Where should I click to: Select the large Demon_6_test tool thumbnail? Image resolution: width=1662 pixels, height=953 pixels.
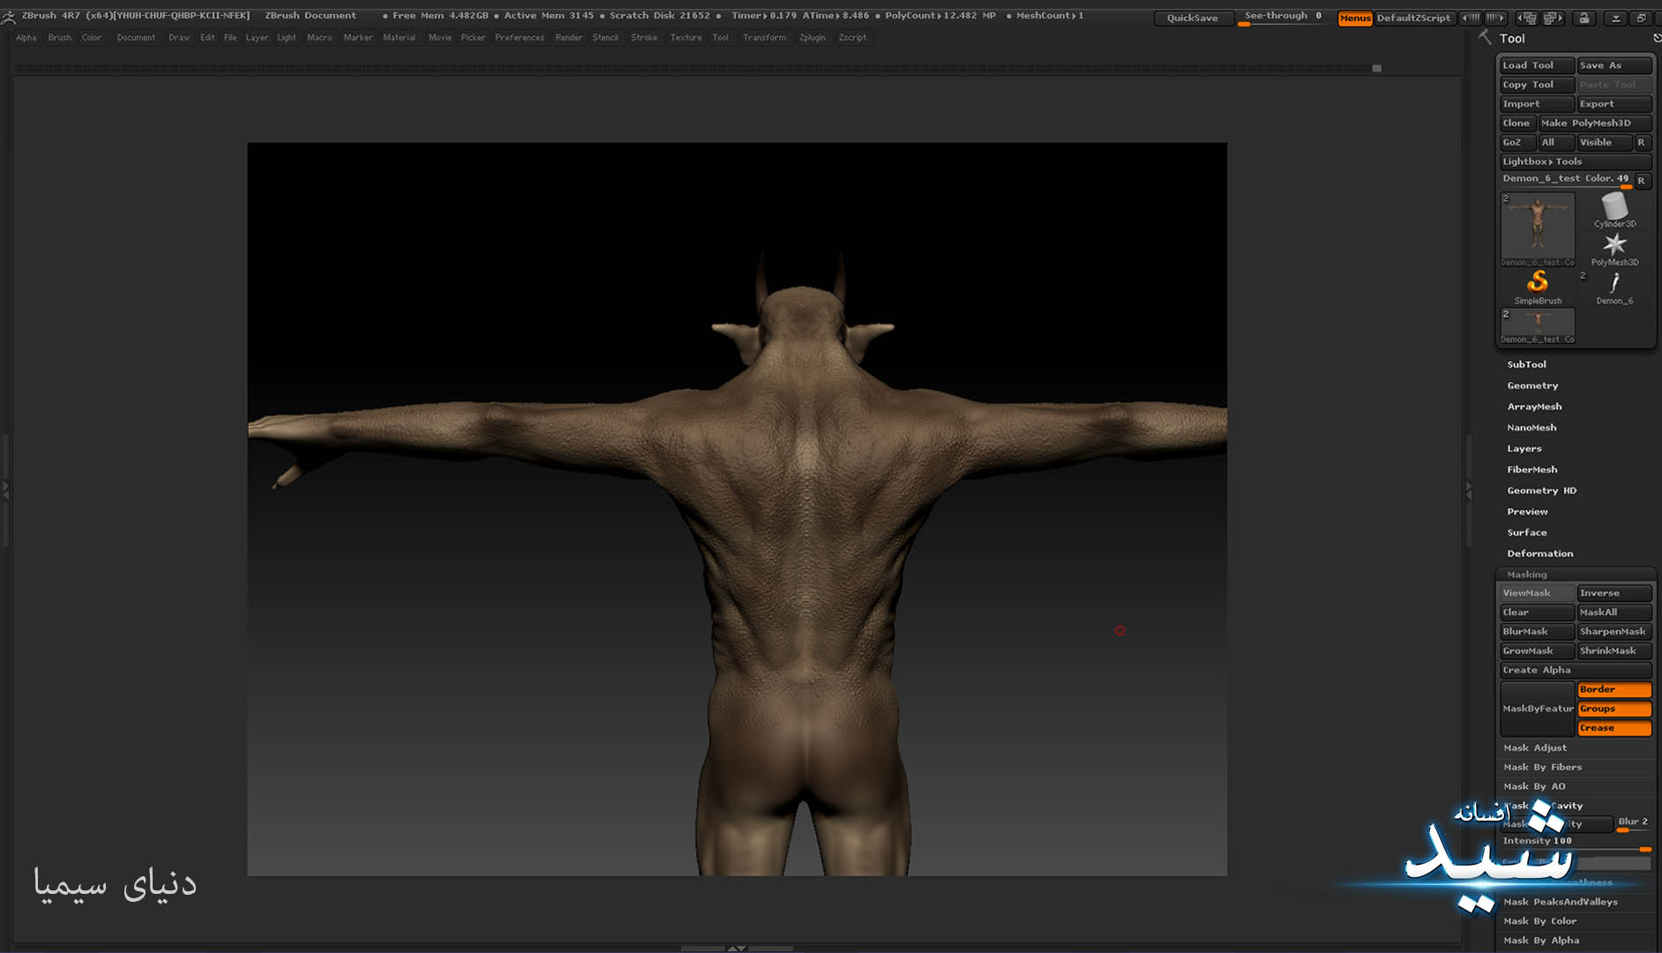[x=1538, y=229]
